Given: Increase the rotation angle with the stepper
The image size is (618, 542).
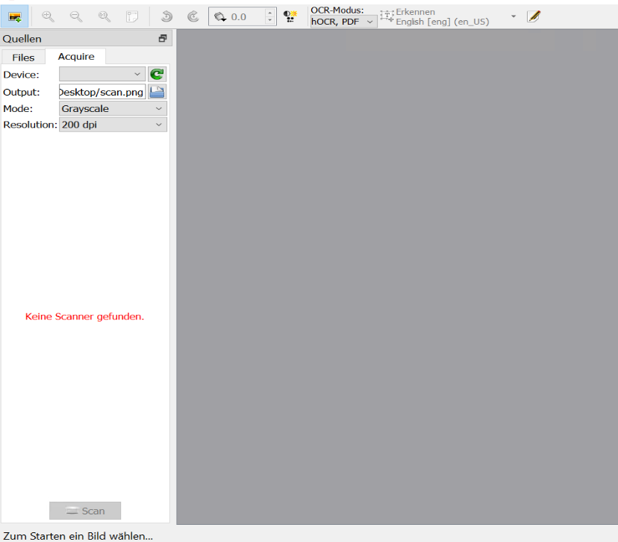Looking at the screenshot, I should pyautogui.click(x=269, y=12).
